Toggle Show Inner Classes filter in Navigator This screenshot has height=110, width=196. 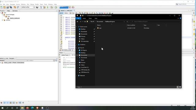tap(13, 103)
